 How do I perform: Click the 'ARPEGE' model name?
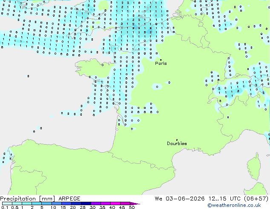pyautogui.click(x=69, y=199)
